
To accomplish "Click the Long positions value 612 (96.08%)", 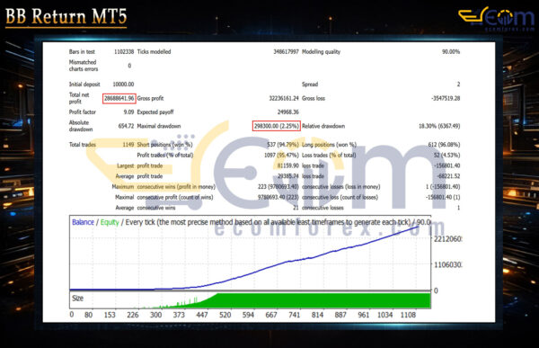I will 444,145.
